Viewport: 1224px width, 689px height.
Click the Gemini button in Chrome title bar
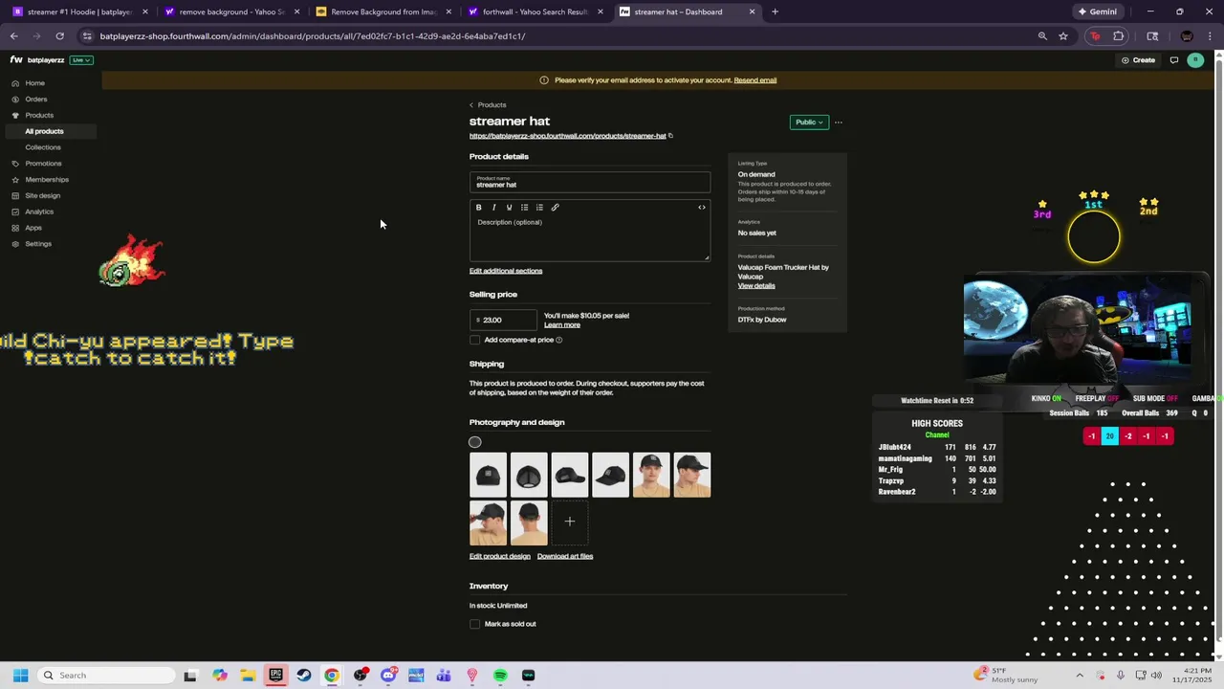1097,11
